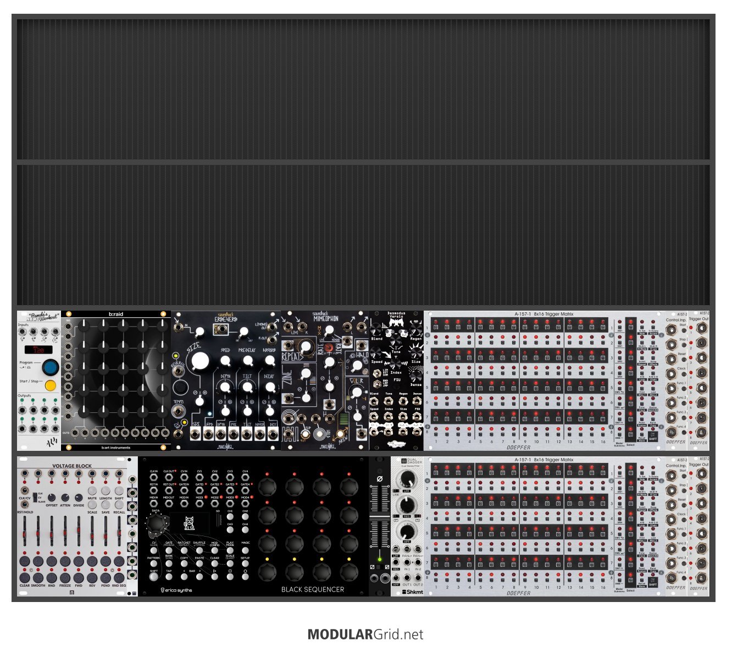
Task: Flip the LIM/DST/SHM switch on Desmodus Versio
Action: pos(378,373)
